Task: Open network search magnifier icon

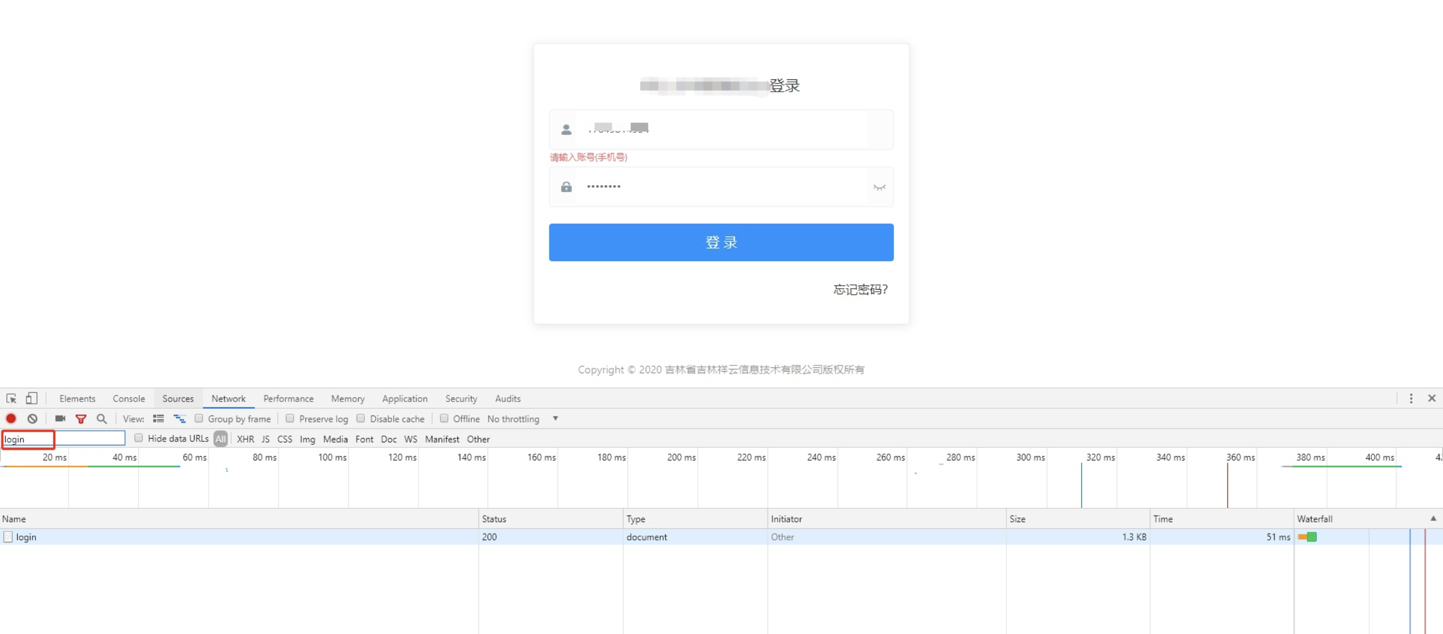Action: 101,419
